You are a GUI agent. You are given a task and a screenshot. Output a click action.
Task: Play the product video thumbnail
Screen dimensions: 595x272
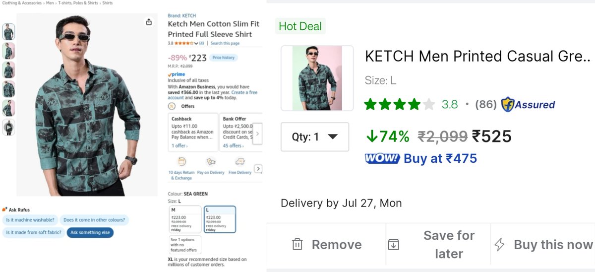click(9, 128)
